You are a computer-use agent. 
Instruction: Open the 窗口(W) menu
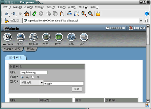tap(83, 7)
